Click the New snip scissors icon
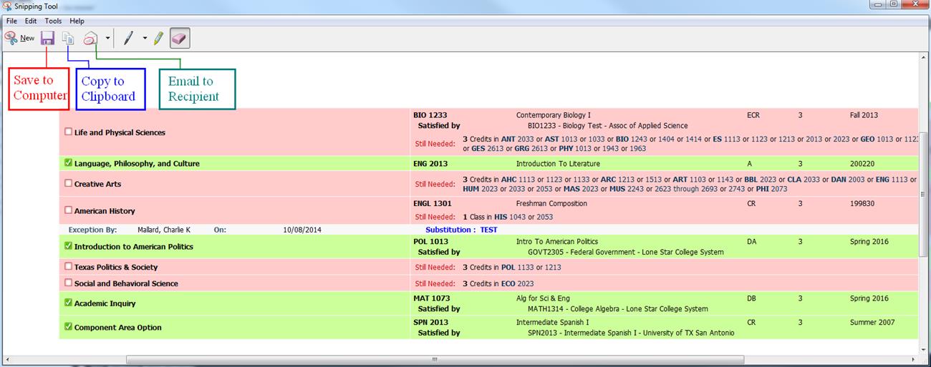The height and width of the screenshot is (367, 931). 11,38
